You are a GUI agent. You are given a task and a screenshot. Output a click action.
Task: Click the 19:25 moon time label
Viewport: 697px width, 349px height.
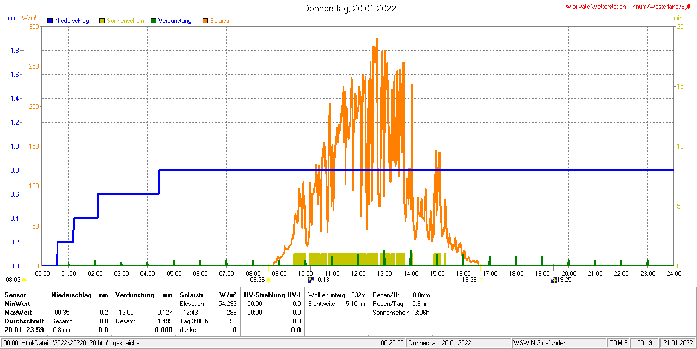point(564,280)
